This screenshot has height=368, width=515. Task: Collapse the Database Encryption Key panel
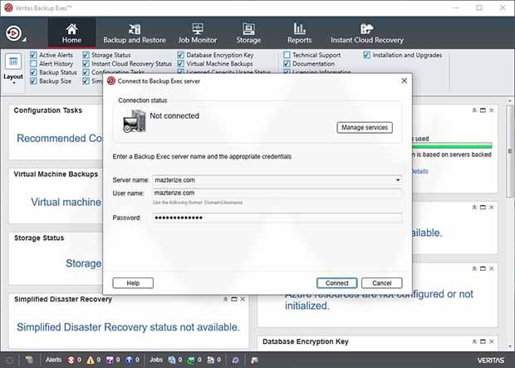pyautogui.click(x=474, y=341)
